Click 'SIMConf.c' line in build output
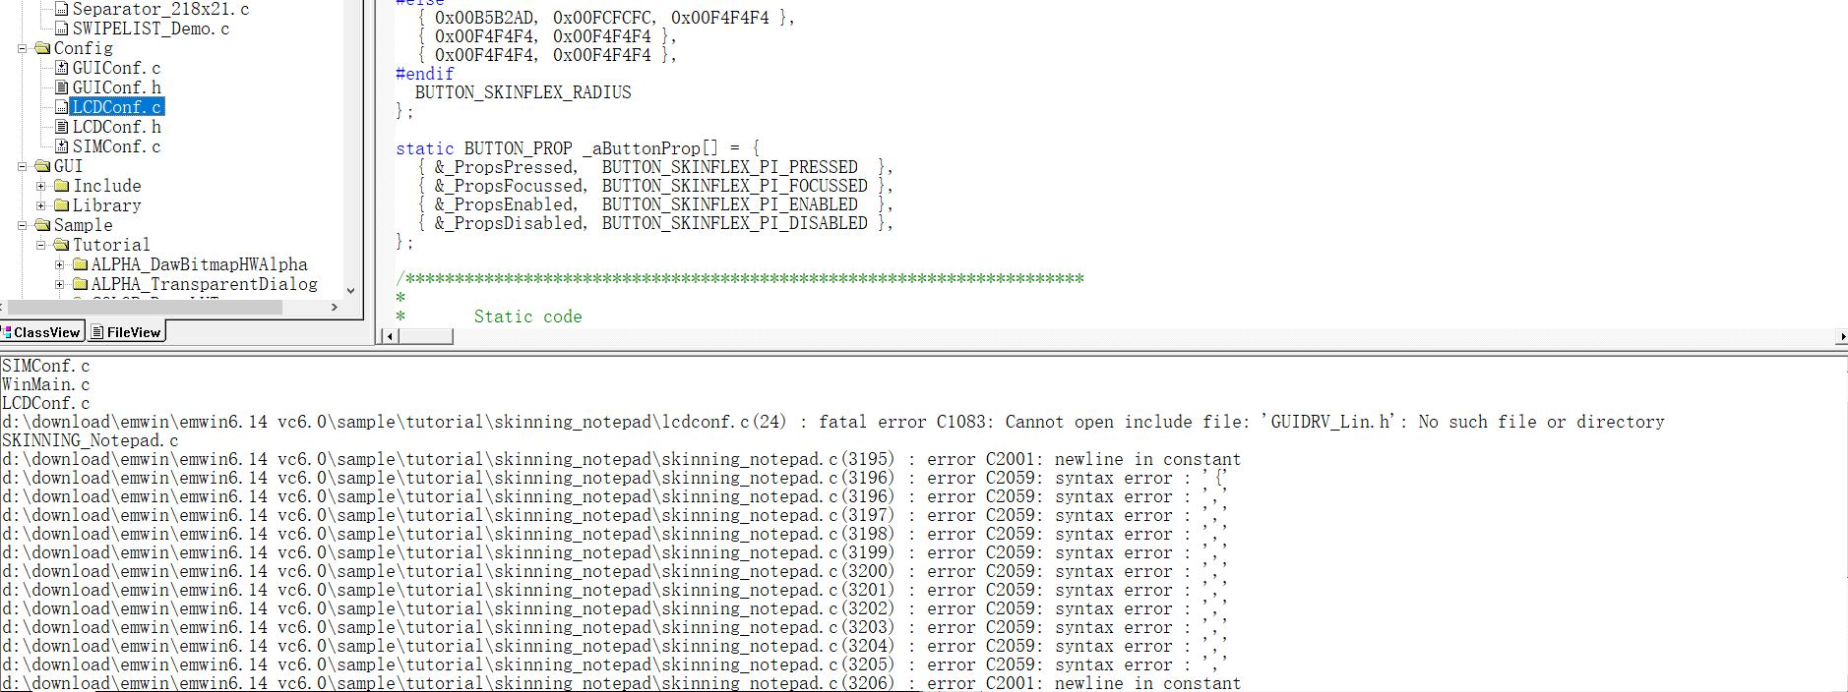 [46, 366]
